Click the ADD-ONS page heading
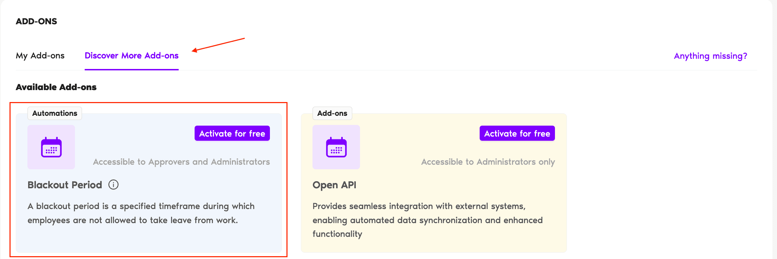 (x=36, y=21)
